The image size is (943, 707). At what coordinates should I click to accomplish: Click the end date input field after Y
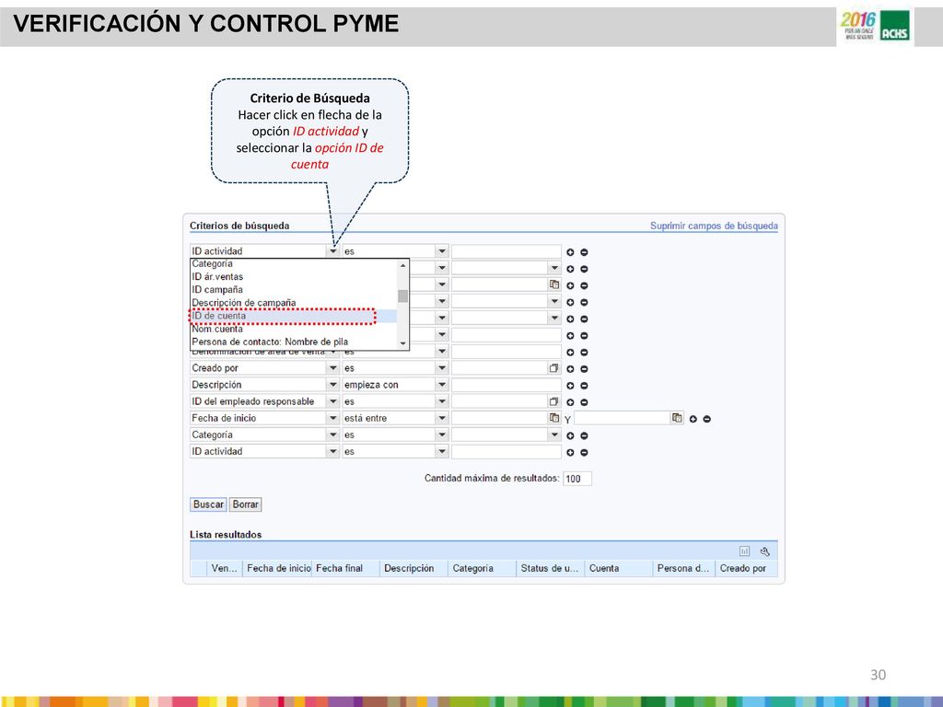click(623, 418)
